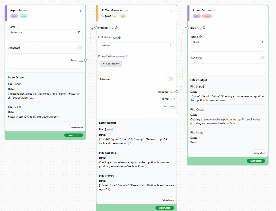Click the Result name input field
The height and width of the screenshot is (211, 276).
pyautogui.click(x=228, y=42)
